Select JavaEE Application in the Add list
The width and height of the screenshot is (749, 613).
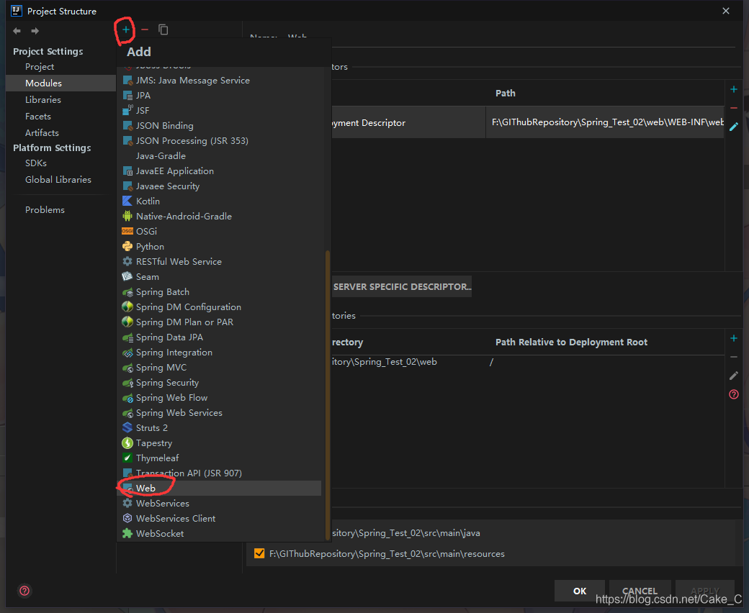[220, 171]
